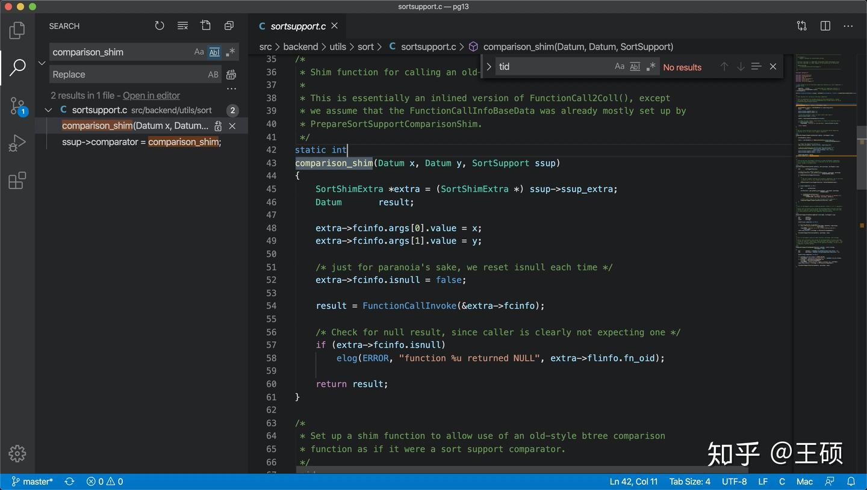
Task: Select the sortsupport.c editor tab
Action: (x=298, y=26)
